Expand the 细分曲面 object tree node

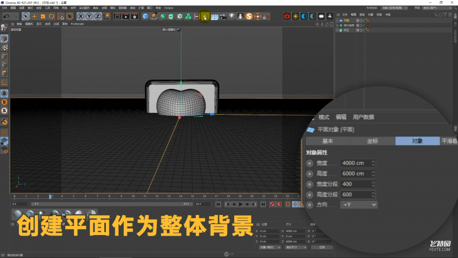(x=337, y=25)
